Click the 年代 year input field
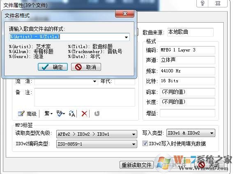This screenshot has width=235, height=174. [x=125, y=81]
